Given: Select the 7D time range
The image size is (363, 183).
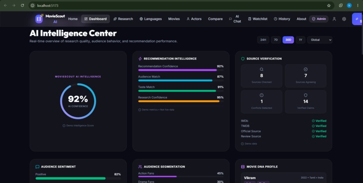Looking at the screenshot, I should 276,40.
